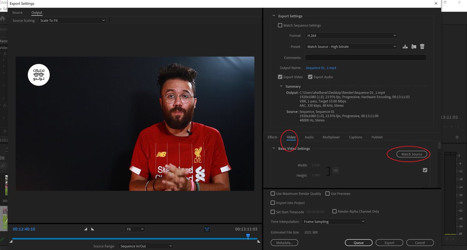
Task: Click the blue playhead on export timeline
Action: coord(248,236)
